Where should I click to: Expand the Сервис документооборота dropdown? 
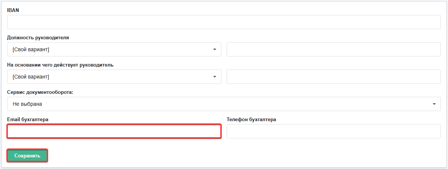[224, 104]
